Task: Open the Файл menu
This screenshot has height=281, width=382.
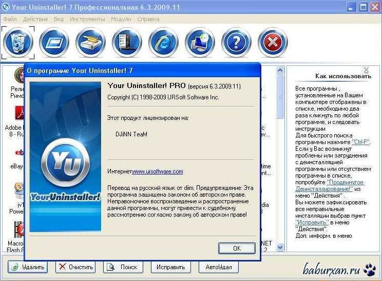Action: point(10,19)
